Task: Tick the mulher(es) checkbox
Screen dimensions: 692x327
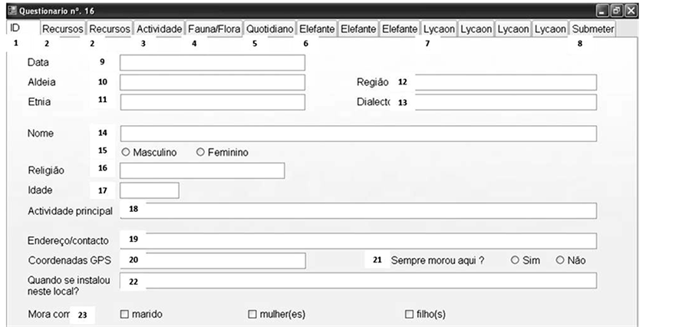Action: 252,314
